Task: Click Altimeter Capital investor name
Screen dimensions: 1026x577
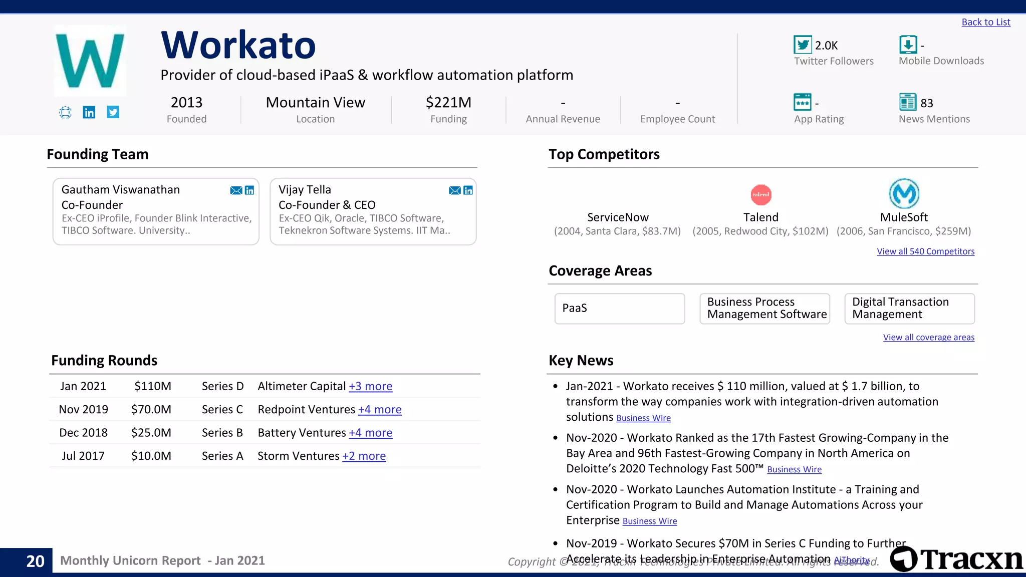Action: 302,386
